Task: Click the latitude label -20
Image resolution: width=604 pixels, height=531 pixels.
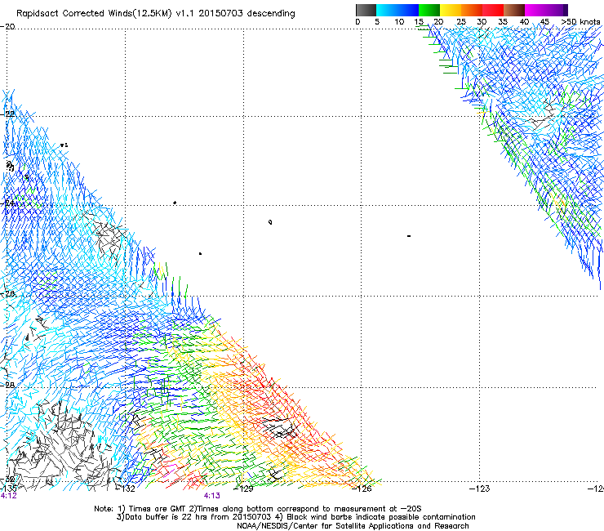Action: coord(7,27)
